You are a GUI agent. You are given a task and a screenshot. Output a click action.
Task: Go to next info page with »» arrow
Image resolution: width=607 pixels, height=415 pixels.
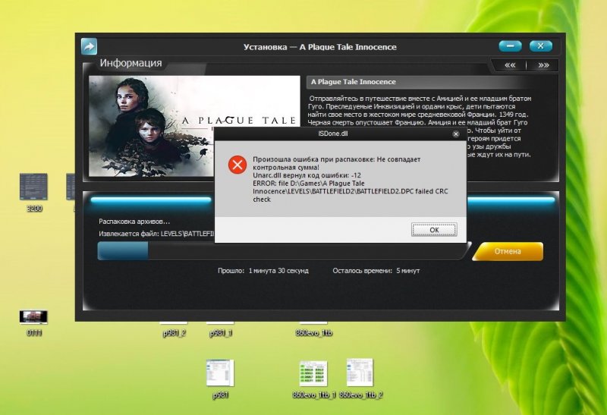point(543,65)
